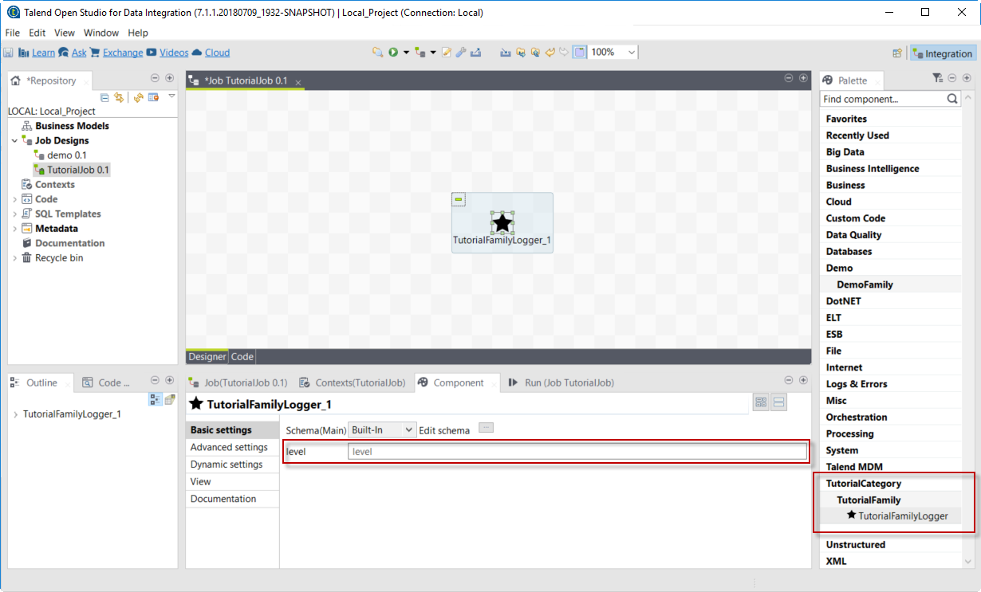
Task: Expand the Metadata tree node
Action: pos(15,229)
